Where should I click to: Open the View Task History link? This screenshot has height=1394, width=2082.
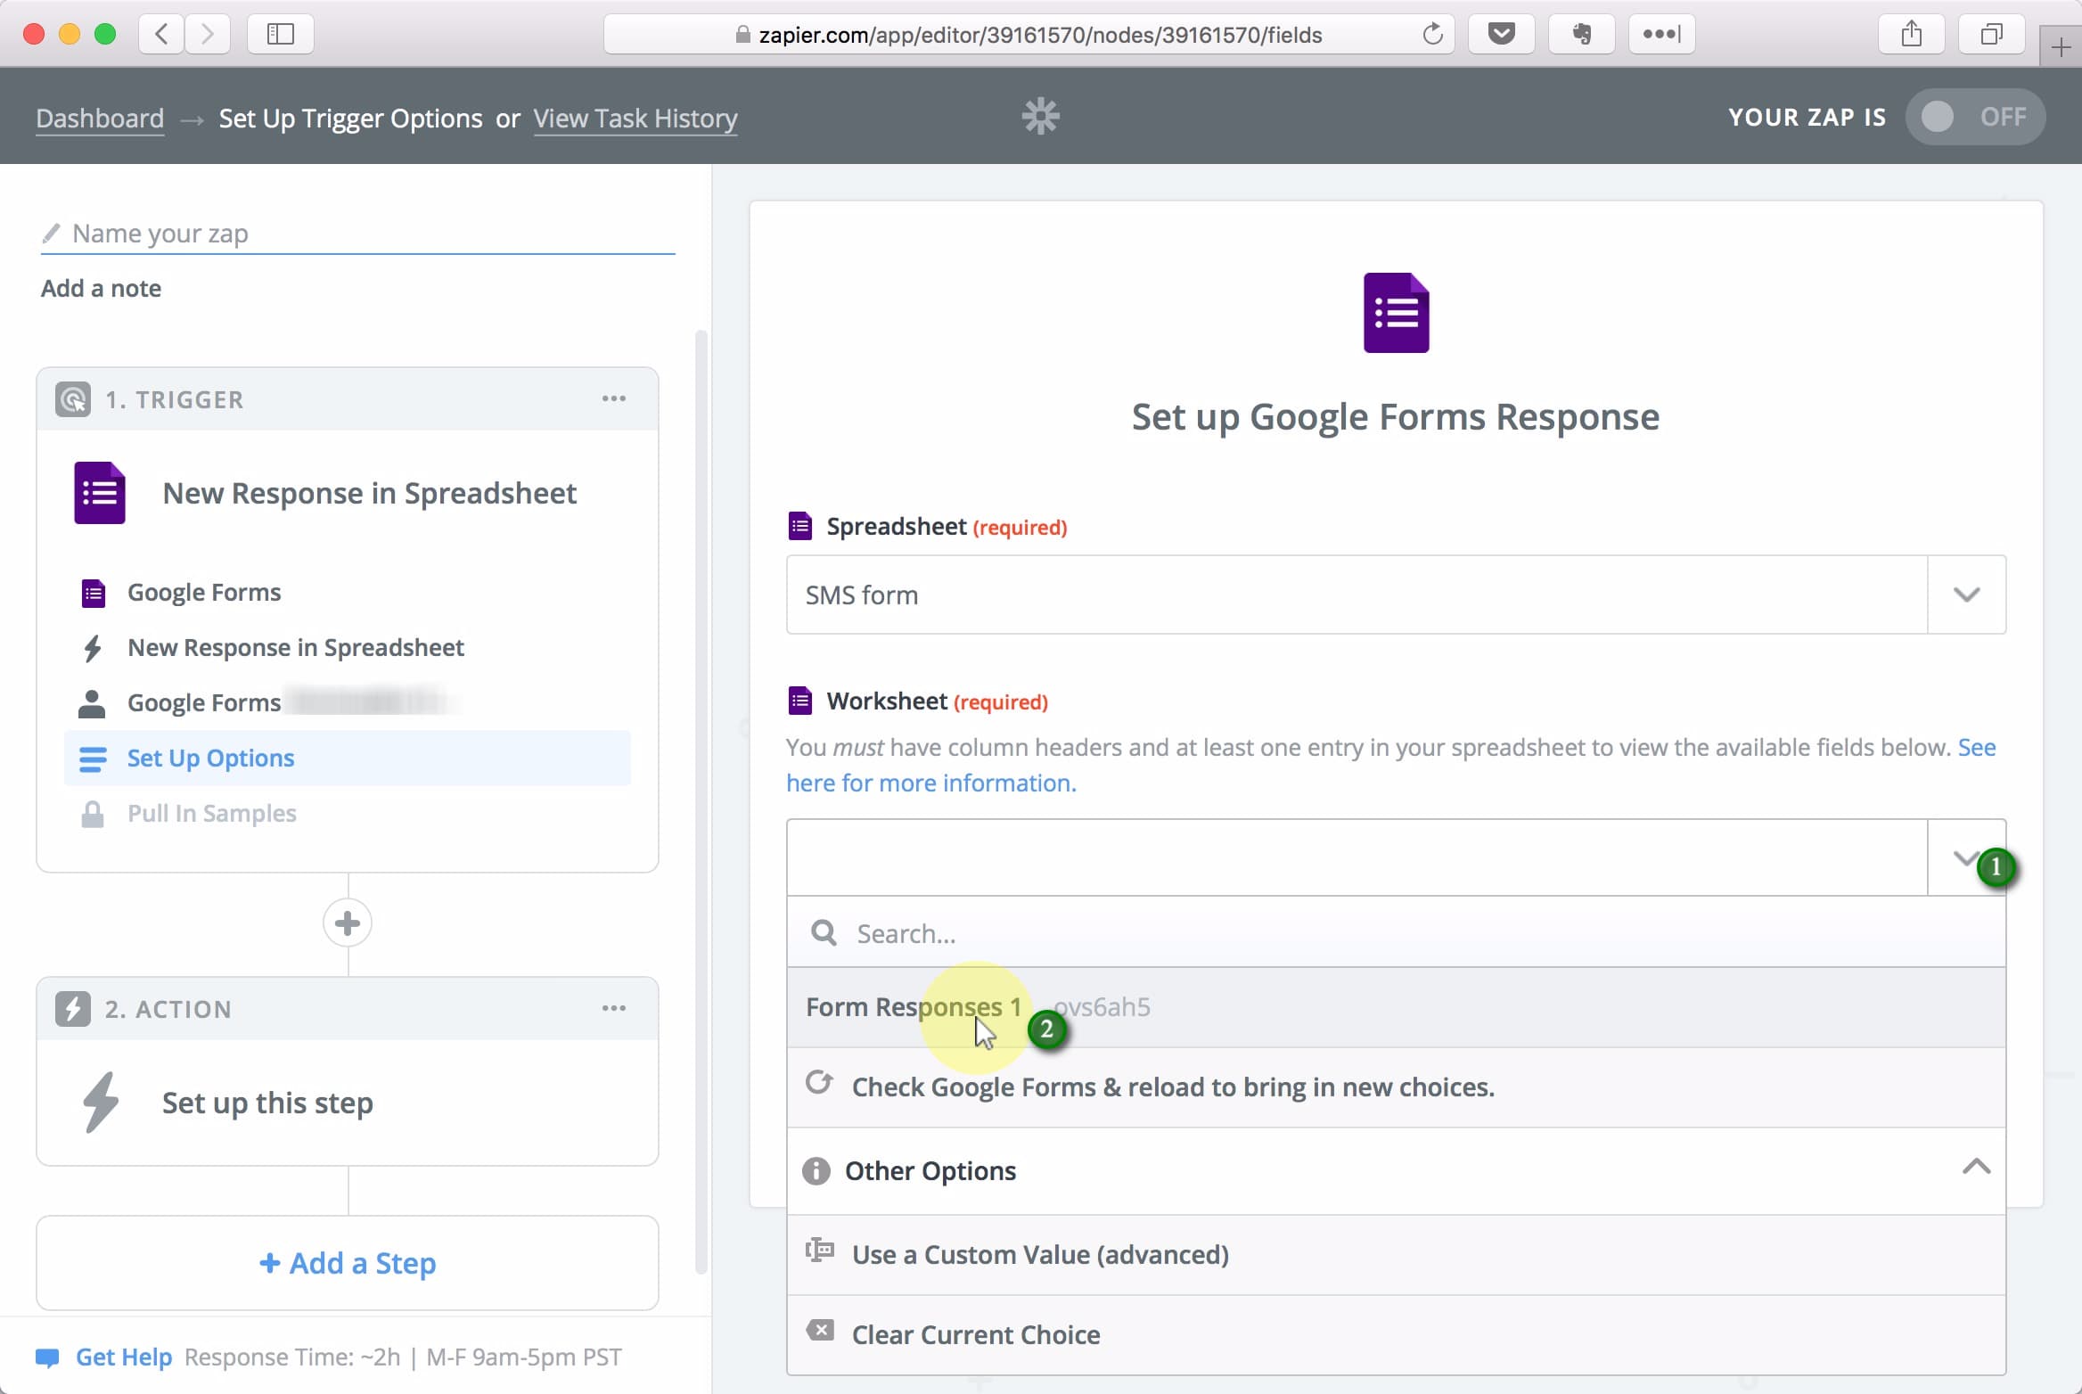click(635, 119)
